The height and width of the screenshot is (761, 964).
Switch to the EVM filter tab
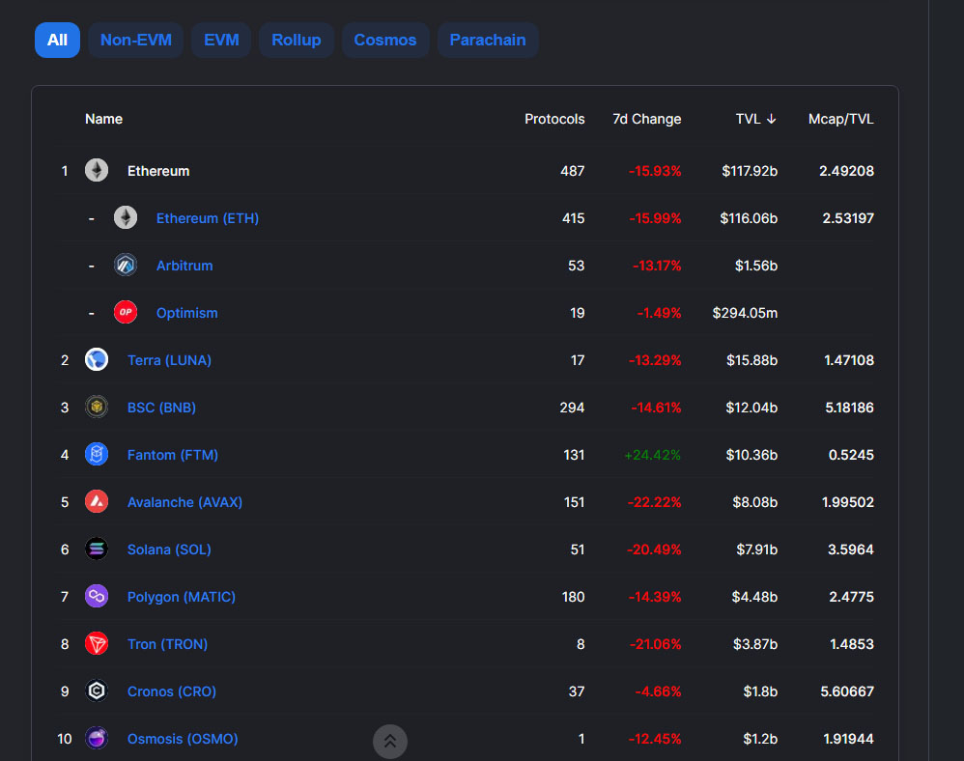coord(221,40)
